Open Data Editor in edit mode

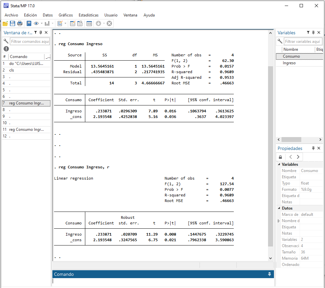[72, 23]
